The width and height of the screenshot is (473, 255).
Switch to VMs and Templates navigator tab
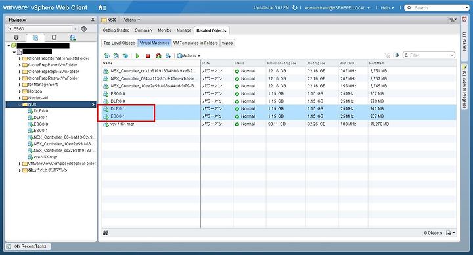(35, 37)
